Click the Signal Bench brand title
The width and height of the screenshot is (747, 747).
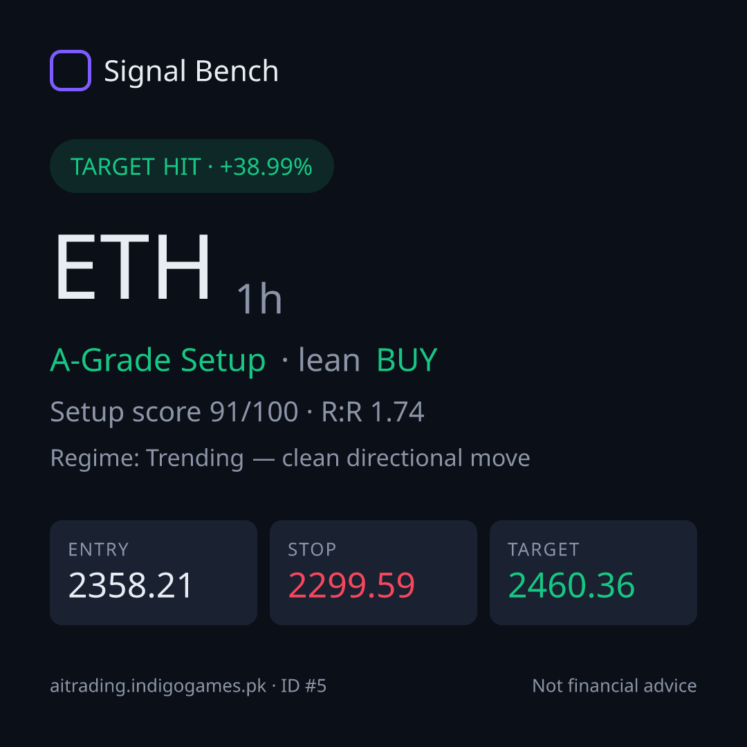(191, 71)
